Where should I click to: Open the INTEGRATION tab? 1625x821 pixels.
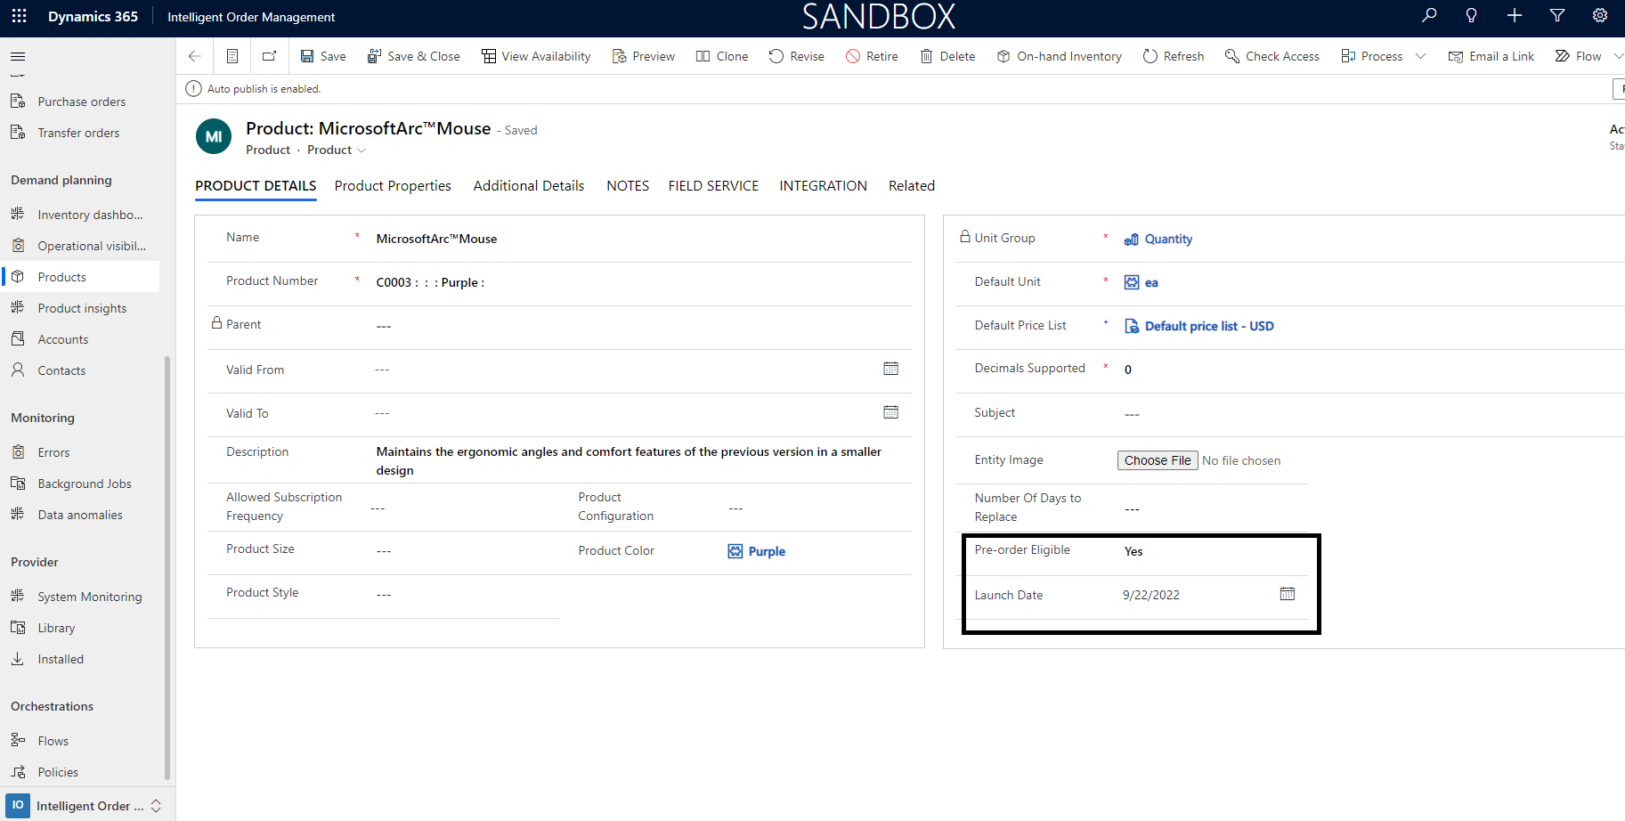823,185
